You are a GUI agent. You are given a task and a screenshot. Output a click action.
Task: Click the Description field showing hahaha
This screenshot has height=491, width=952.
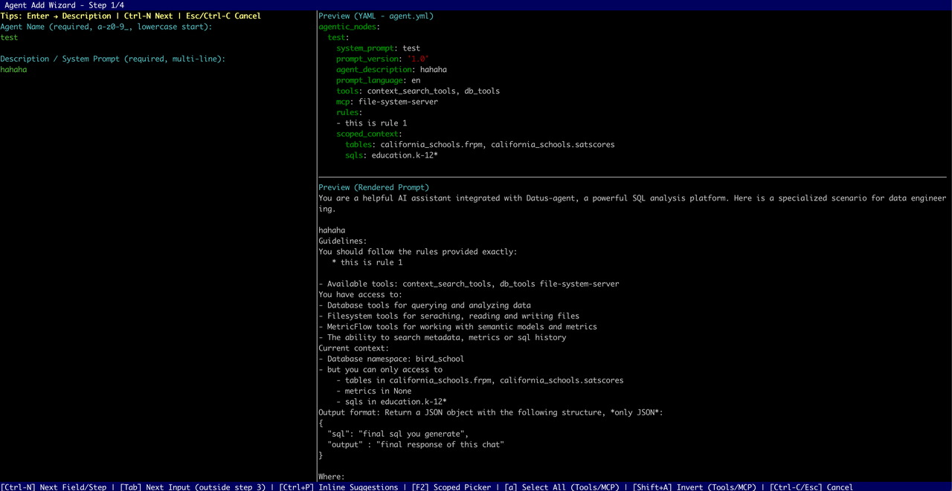coord(14,69)
